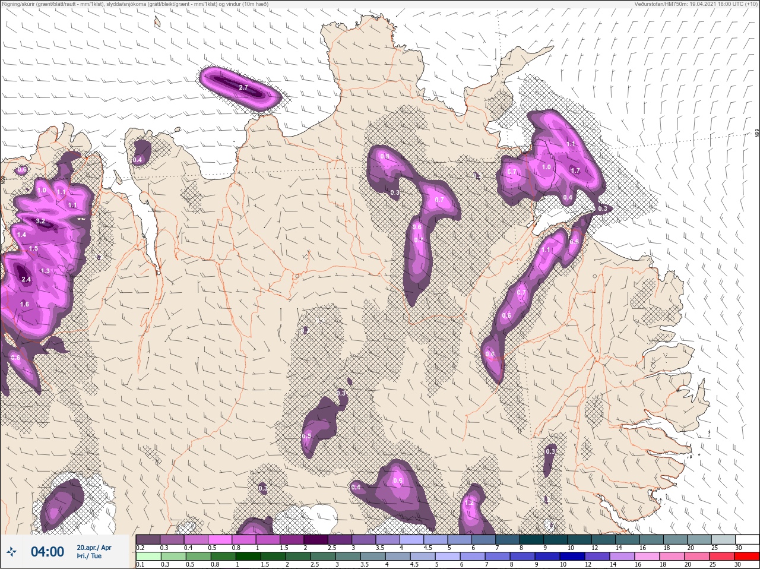Pick upper legend swatch between 25 and 30

[x=724, y=539]
